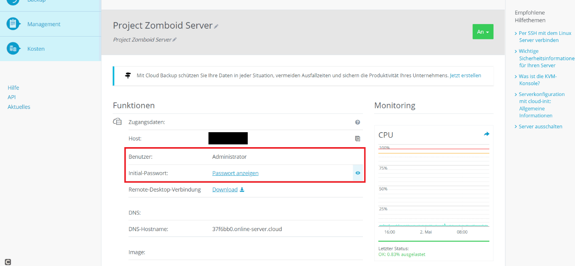575x266 pixels.
Task: Edit server title via pencil icon
Action: (216, 26)
